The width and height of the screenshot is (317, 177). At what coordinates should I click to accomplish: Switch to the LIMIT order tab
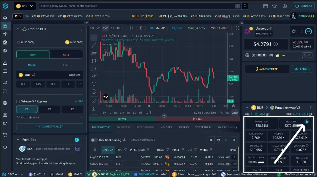66,65
